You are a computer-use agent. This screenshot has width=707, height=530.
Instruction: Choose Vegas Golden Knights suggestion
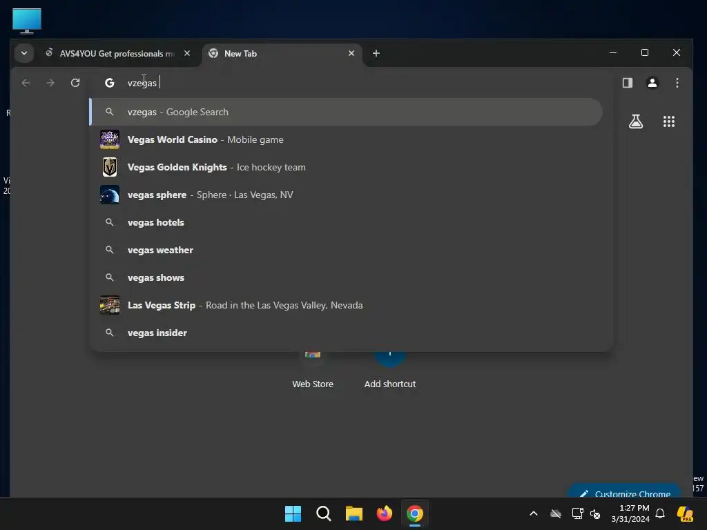coord(347,167)
